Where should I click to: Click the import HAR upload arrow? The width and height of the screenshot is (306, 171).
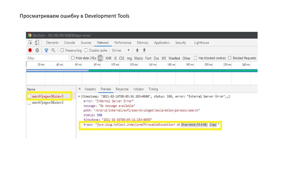(x=137, y=50)
